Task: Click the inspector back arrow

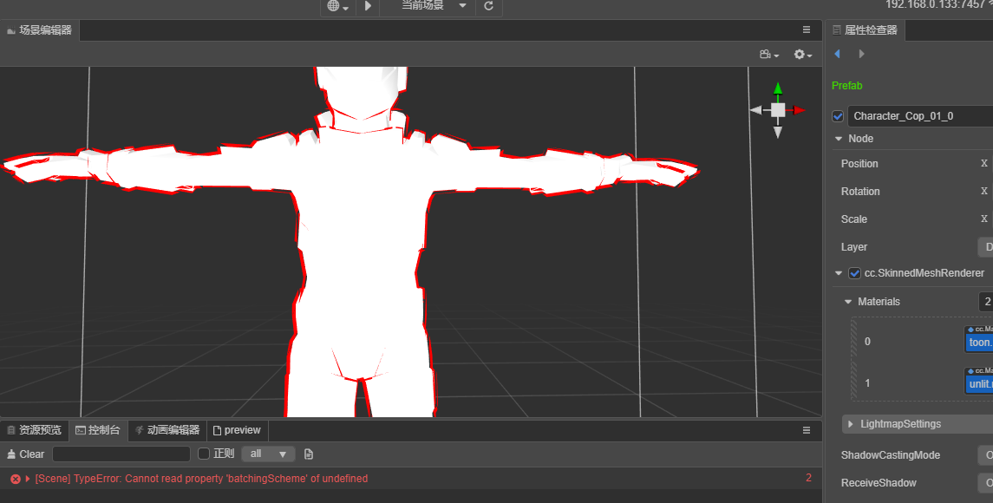Action: 837,54
